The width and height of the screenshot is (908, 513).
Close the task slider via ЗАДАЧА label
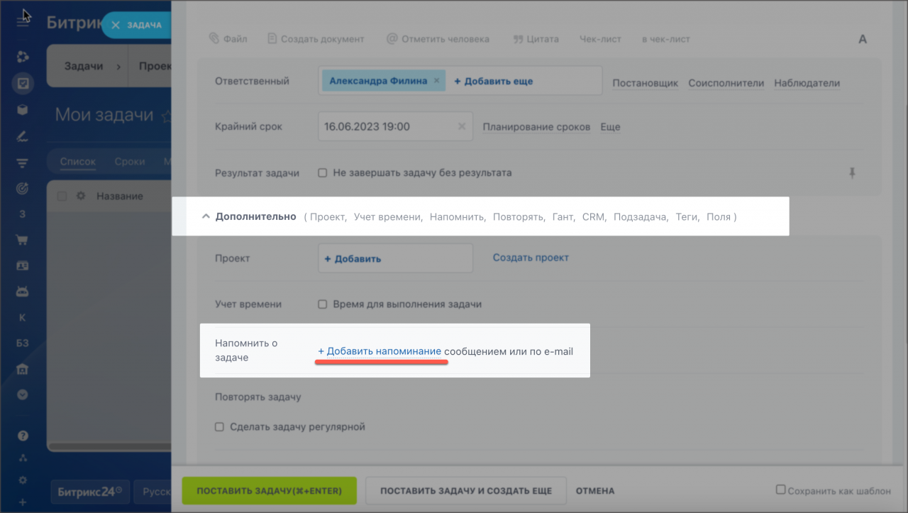(x=137, y=25)
